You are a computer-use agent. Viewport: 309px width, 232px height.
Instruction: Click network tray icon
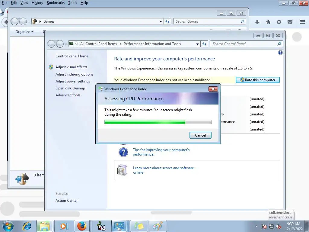271,226
